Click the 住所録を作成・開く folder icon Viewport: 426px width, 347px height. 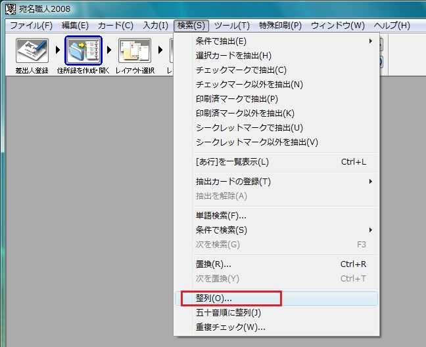tap(83, 51)
